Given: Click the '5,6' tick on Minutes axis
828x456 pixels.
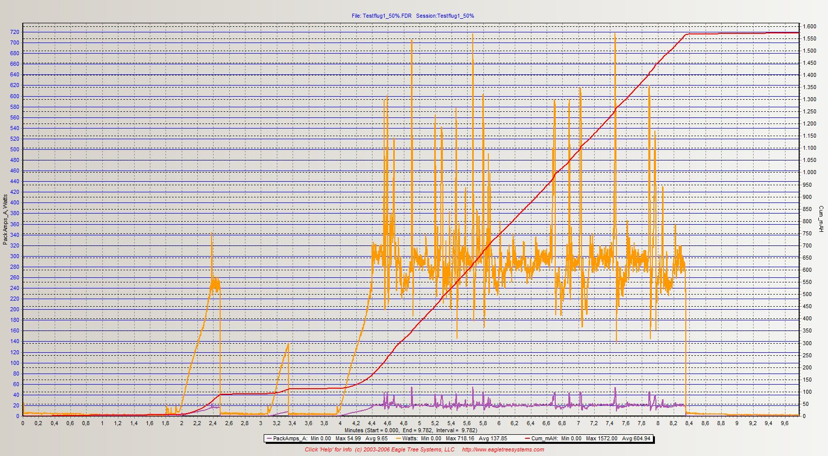Looking at the screenshot, I should (x=467, y=423).
